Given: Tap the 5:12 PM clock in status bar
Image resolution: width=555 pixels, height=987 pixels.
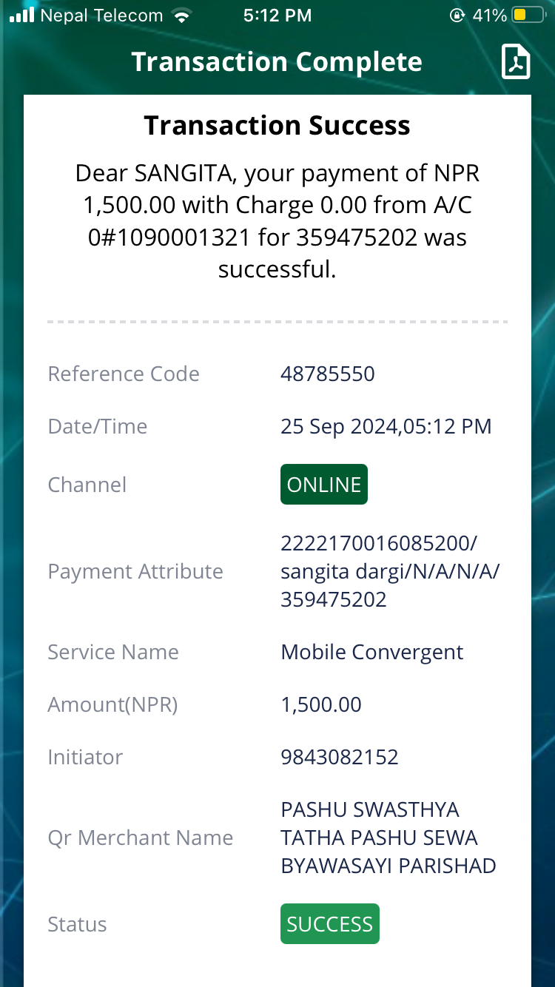Looking at the screenshot, I should click(x=277, y=15).
